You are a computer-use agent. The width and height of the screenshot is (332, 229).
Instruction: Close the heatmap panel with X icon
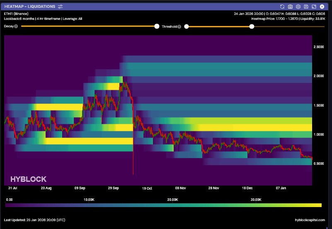click(322, 7)
